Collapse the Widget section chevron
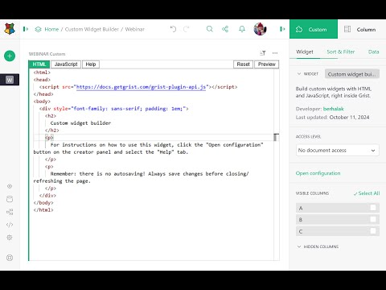This screenshot has height=290, width=386. (x=299, y=73)
